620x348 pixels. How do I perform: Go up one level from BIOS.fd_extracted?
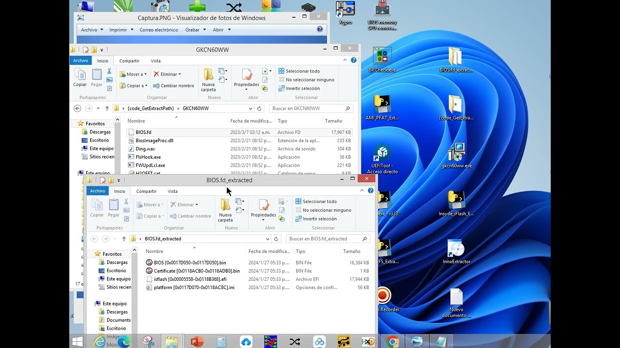pyautogui.click(x=124, y=239)
